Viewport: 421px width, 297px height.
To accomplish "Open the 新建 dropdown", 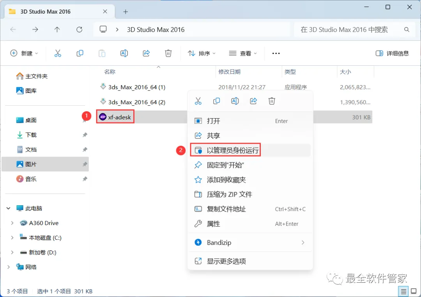I will (x=24, y=53).
